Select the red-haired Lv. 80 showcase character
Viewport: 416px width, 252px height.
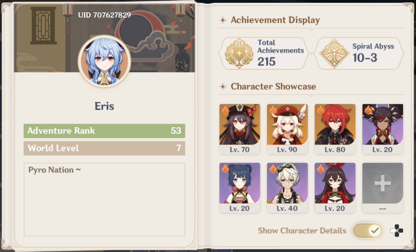[x=335, y=129]
